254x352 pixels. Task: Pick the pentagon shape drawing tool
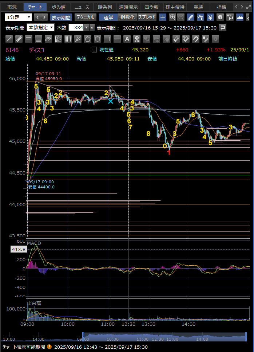88,39
